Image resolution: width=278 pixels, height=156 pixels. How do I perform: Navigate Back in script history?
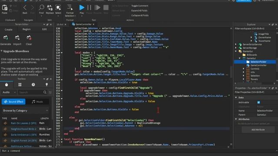point(25,8)
